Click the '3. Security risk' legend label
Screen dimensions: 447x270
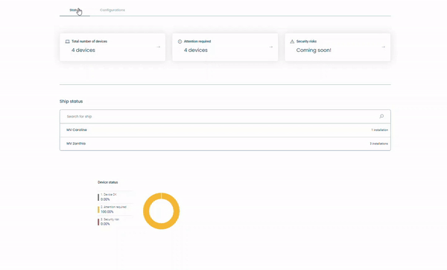[110, 219]
